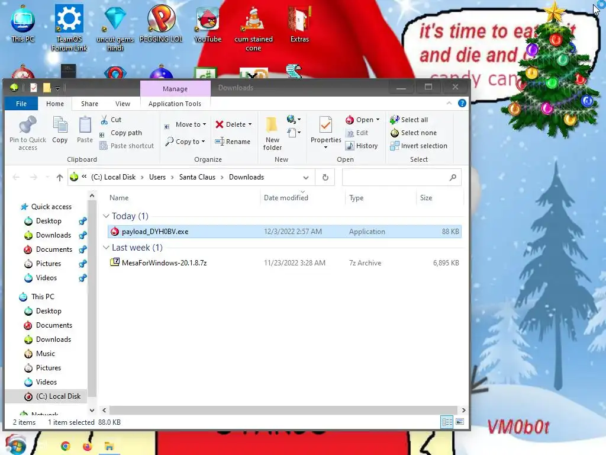Screen dimensions: 606x455
Task: Click the Up one level arrow
Action: (x=60, y=177)
